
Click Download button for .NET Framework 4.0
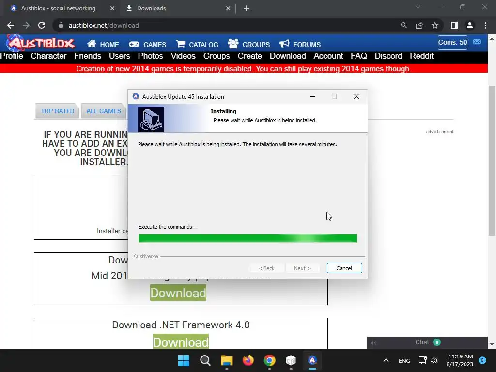point(181,341)
